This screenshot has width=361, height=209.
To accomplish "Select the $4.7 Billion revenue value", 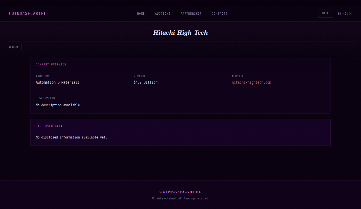I will pos(146,82).
